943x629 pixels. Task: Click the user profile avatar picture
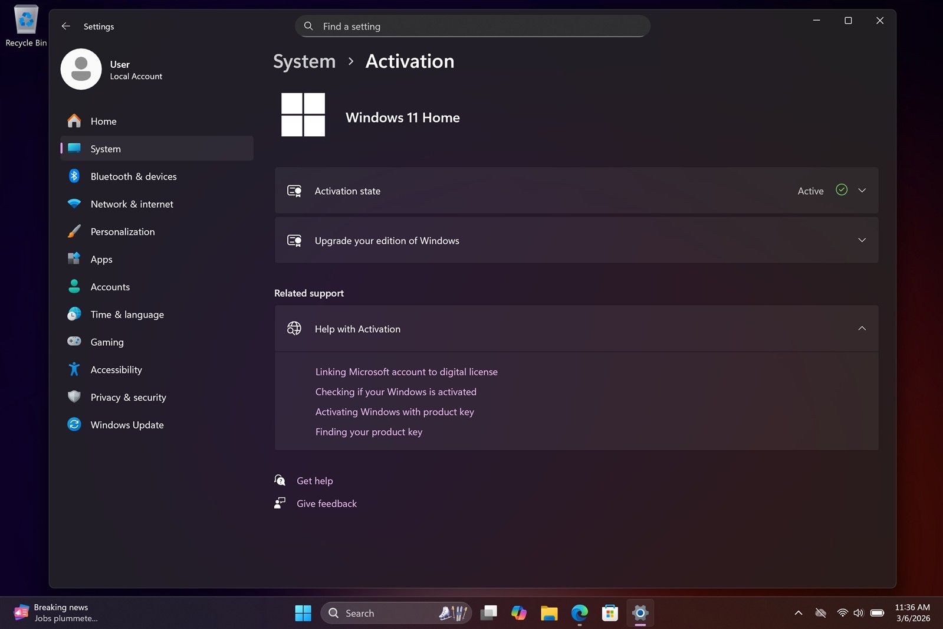[81, 69]
